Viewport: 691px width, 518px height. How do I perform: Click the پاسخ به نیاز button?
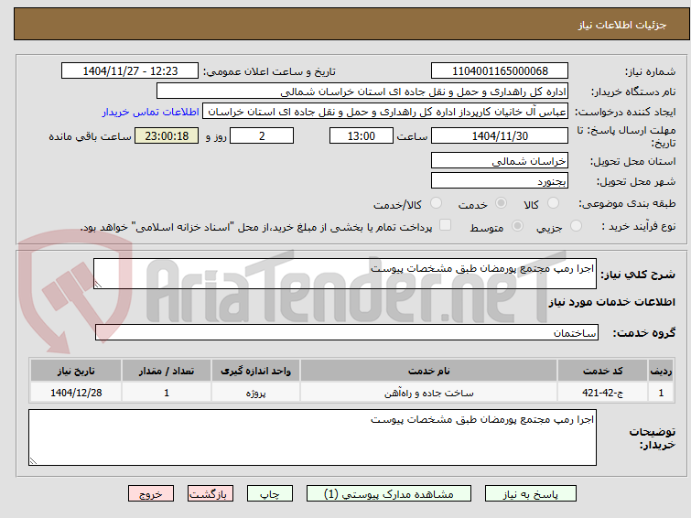click(531, 494)
